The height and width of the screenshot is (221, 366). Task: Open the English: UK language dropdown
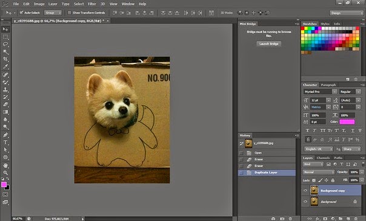[x=319, y=149]
